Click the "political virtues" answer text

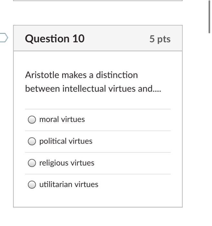tap(66, 141)
